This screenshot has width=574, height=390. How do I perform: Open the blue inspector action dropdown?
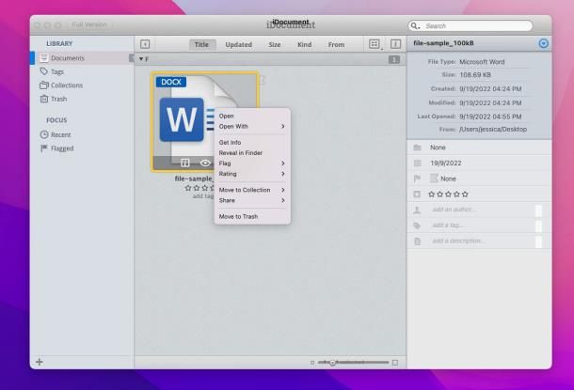point(544,43)
